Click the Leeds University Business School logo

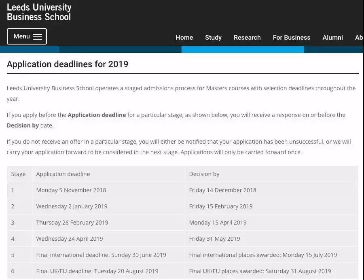[39, 12]
